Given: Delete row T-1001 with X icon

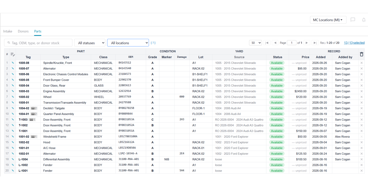Looking at the screenshot, I should coord(362,131).
